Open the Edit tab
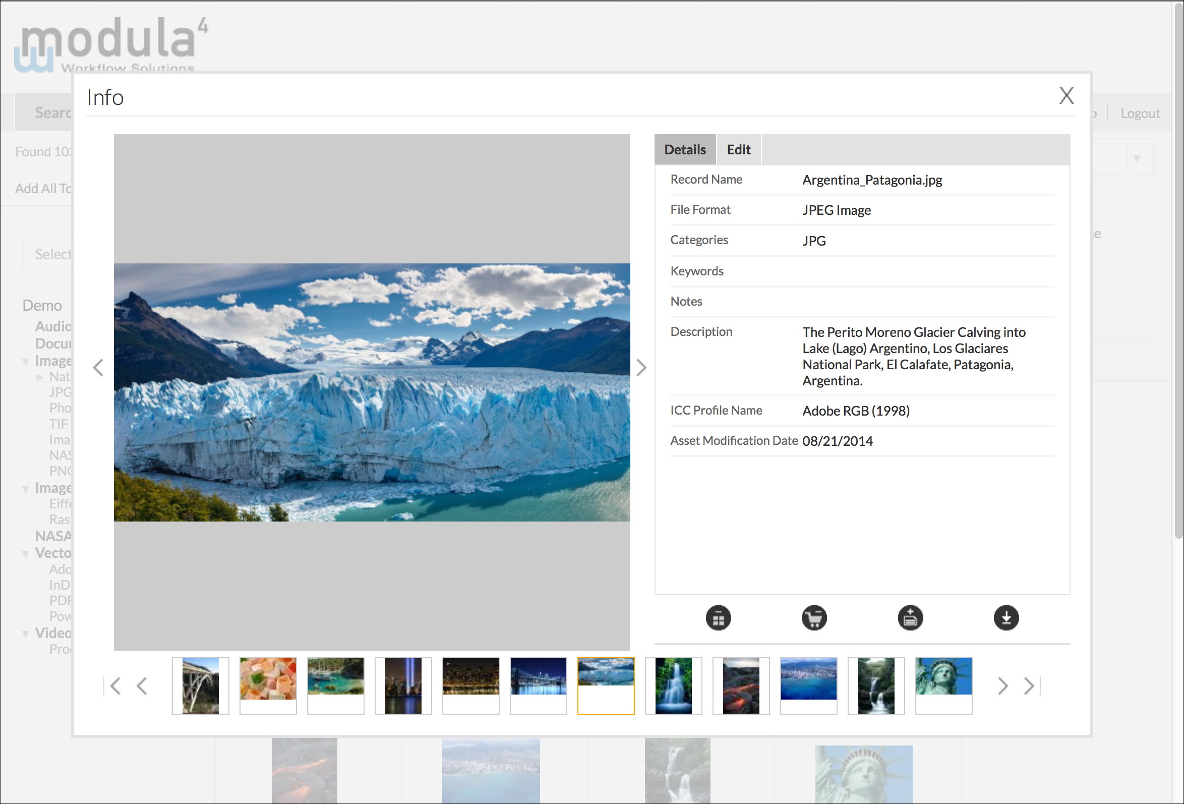 [x=738, y=150]
